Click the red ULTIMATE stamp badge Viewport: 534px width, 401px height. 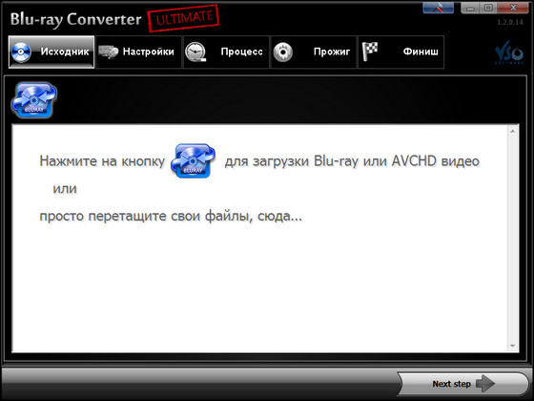183,18
